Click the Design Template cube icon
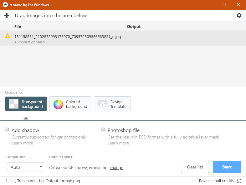 (103, 104)
